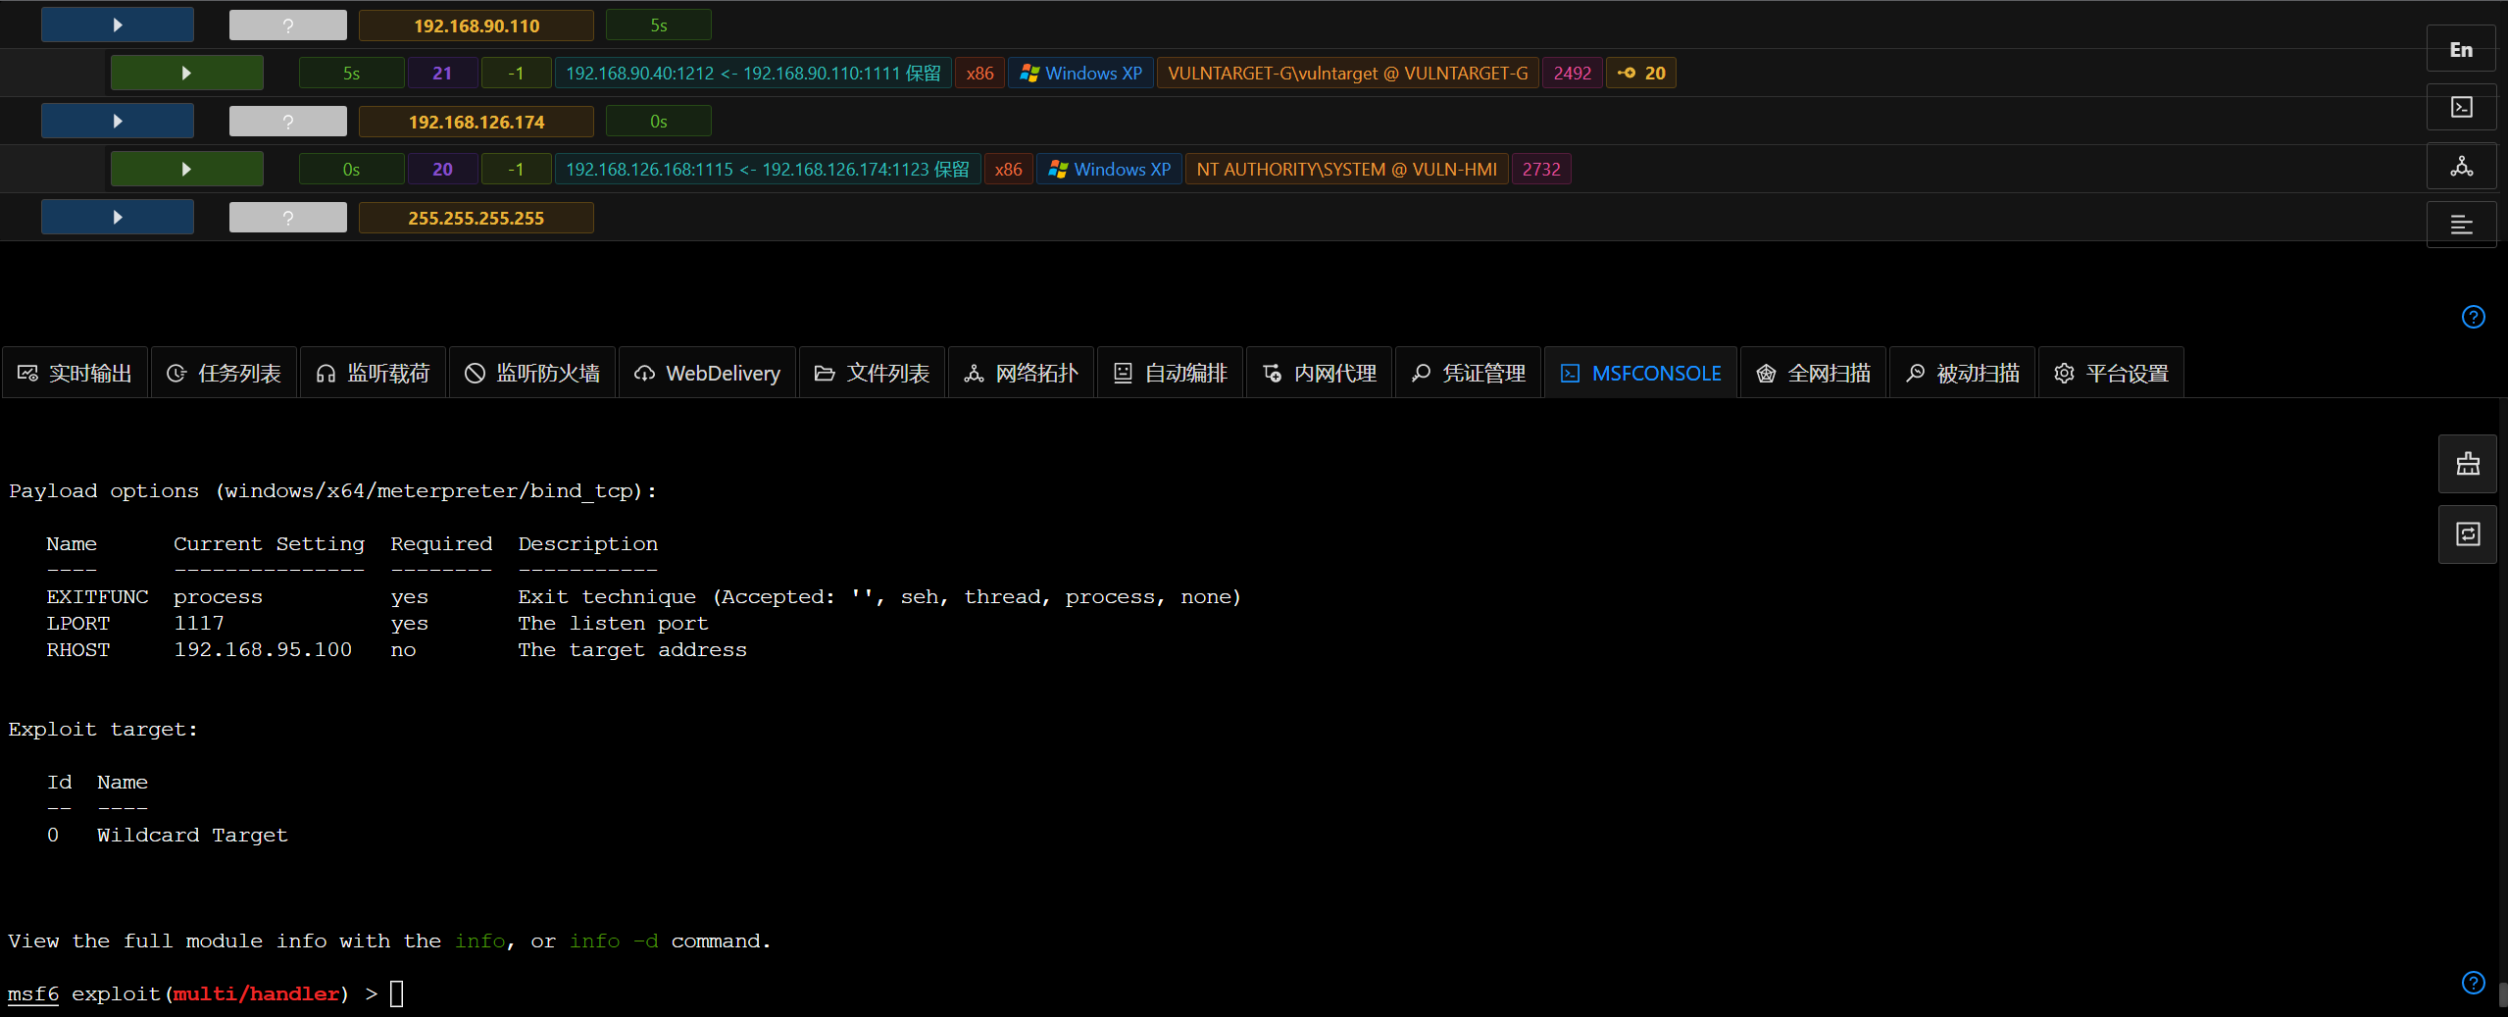Click the key icon route tag 20
This screenshot has height=1017, width=2508.
point(1641,74)
